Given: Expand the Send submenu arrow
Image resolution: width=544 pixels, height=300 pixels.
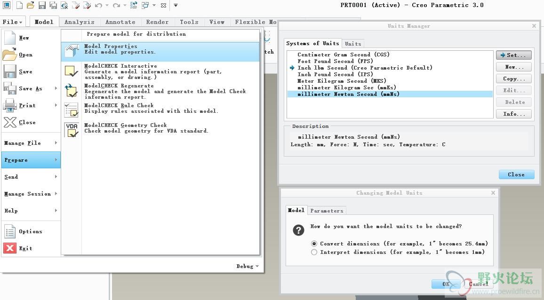Looking at the screenshot, I should (x=56, y=176).
